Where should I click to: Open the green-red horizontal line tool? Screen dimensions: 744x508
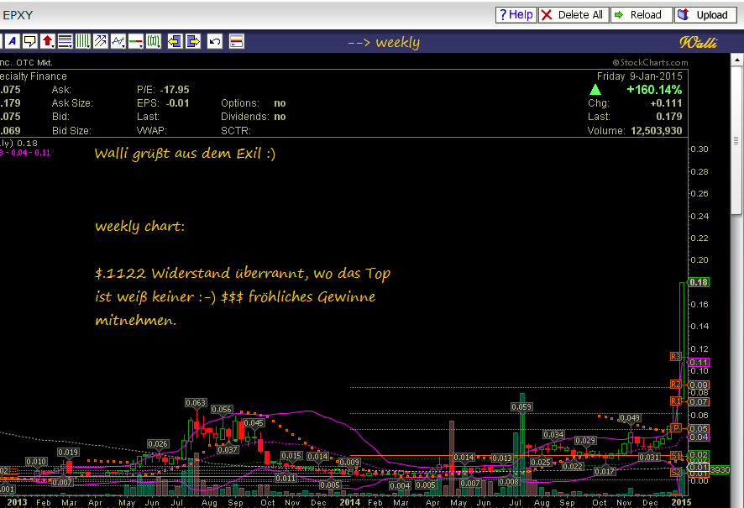click(x=136, y=42)
